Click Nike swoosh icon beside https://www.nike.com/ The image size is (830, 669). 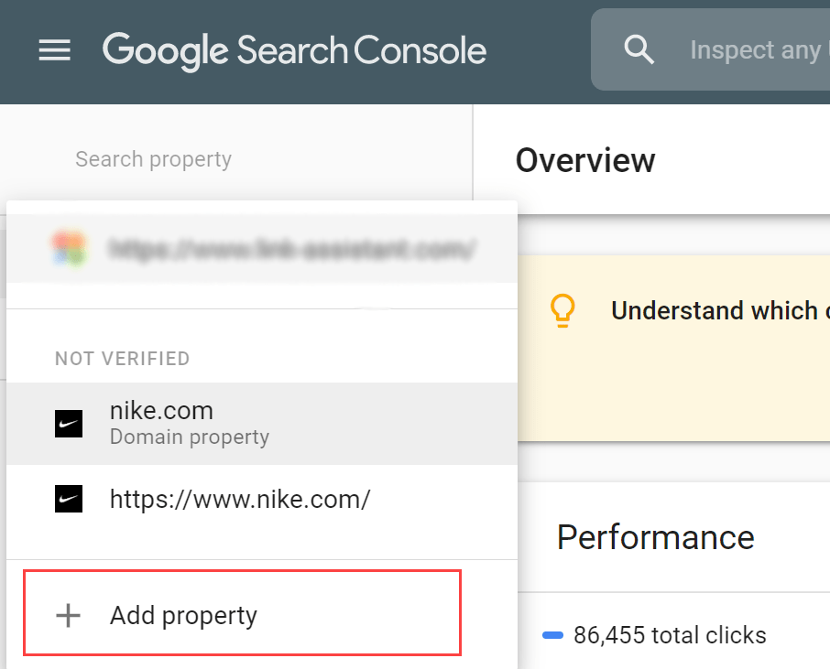(69, 499)
